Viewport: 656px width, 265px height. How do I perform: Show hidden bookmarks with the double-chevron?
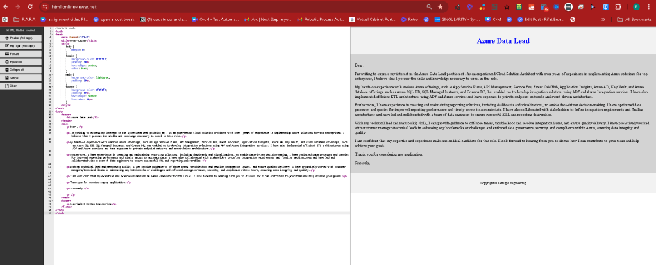pos(603,19)
